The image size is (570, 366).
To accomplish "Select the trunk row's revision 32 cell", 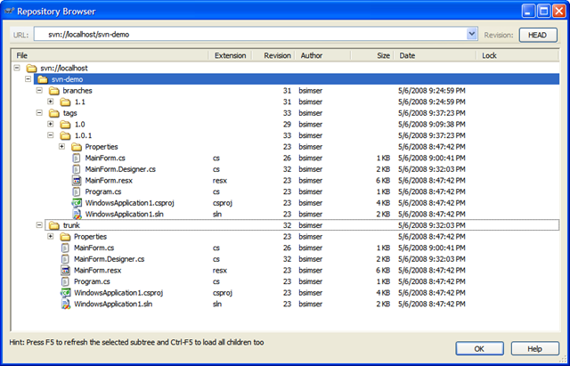I will [287, 225].
